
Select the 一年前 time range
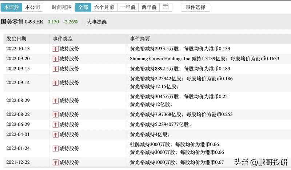(x=128, y=7)
